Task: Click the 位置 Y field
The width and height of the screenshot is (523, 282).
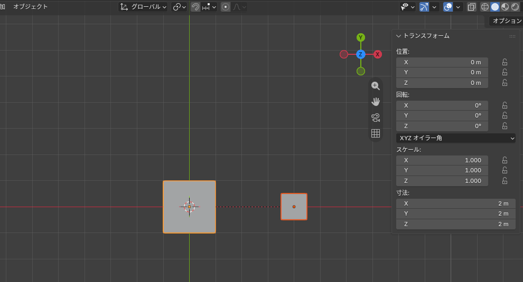Action: click(x=442, y=72)
